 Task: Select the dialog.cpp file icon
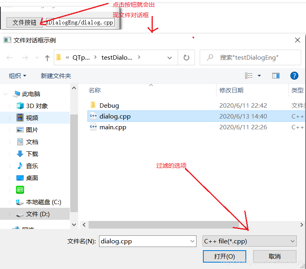tap(93, 116)
